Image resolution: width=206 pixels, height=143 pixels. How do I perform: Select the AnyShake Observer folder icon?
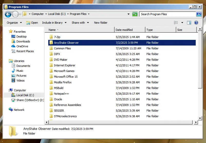(x=51, y=43)
